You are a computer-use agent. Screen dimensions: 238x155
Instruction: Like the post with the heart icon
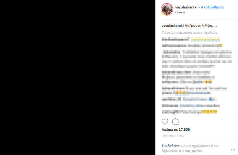point(165,122)
